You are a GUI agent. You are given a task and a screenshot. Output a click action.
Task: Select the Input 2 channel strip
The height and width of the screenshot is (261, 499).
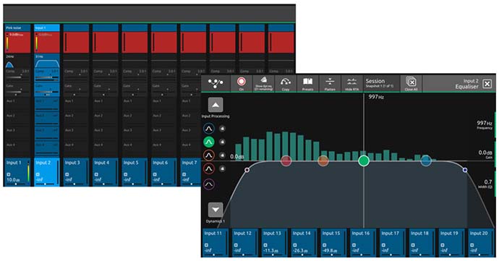point(47,172)
